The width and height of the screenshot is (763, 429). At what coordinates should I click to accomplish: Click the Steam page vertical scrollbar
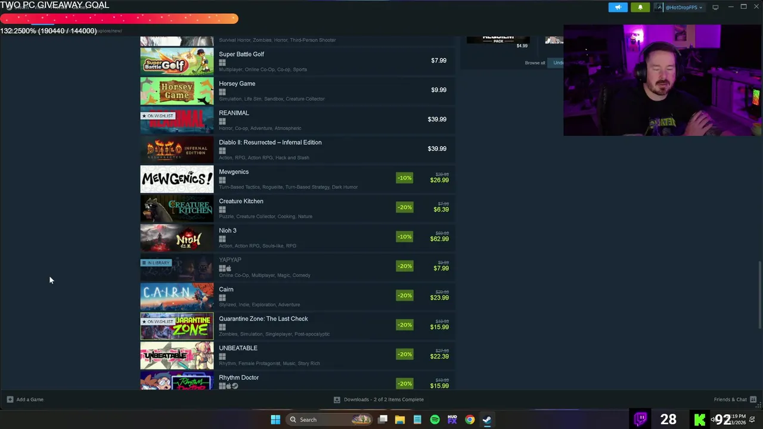pyautogui.click(x=759, y=295)
